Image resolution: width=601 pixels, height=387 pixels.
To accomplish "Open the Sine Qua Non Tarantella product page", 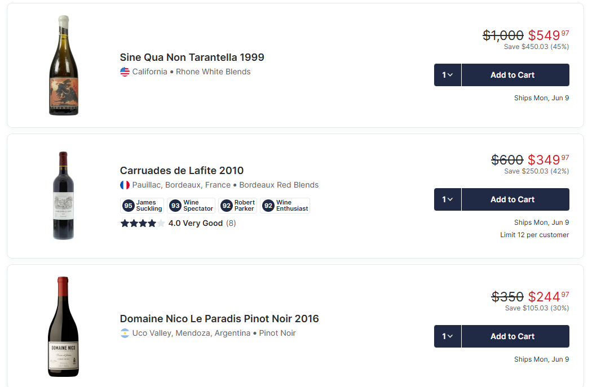I will (x=191, y=57).
